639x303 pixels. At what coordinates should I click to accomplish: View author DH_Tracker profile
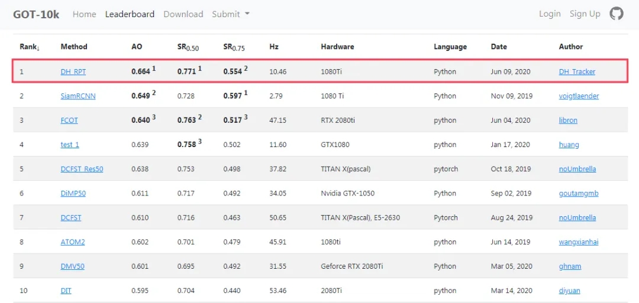(x=577, y=72)
